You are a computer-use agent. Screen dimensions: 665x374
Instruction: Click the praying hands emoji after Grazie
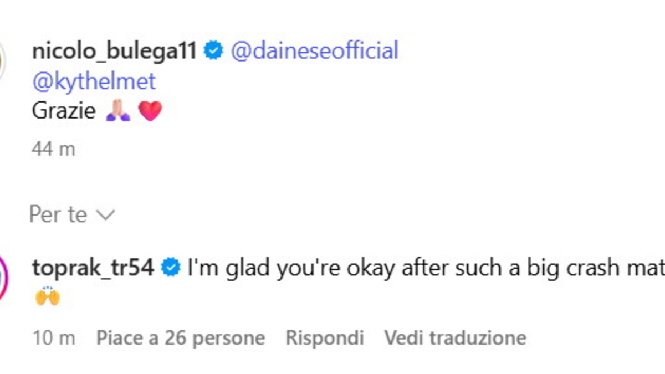117,111
